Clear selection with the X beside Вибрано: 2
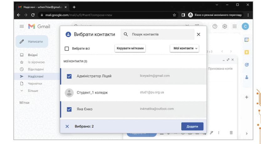The height and width of the screenshot is (144, 261). click(x=67, y=127)
